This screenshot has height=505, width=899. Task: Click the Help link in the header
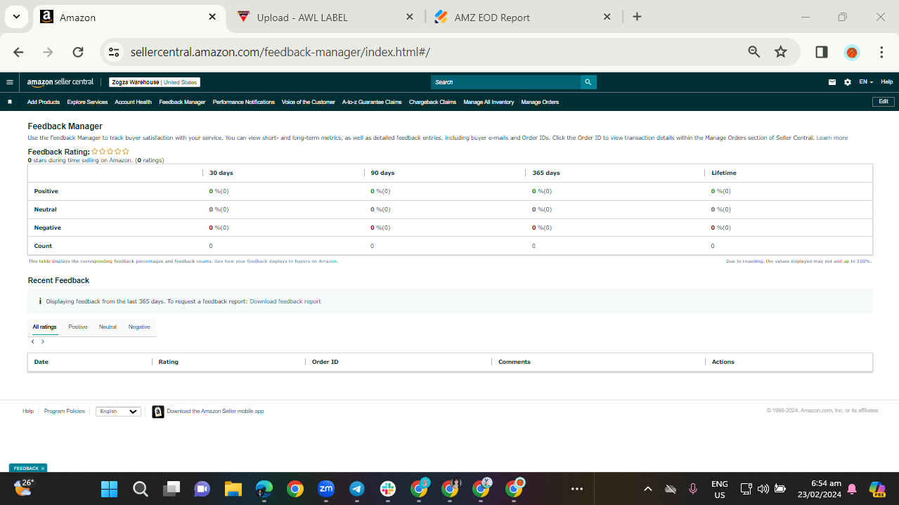click(887, 82)
